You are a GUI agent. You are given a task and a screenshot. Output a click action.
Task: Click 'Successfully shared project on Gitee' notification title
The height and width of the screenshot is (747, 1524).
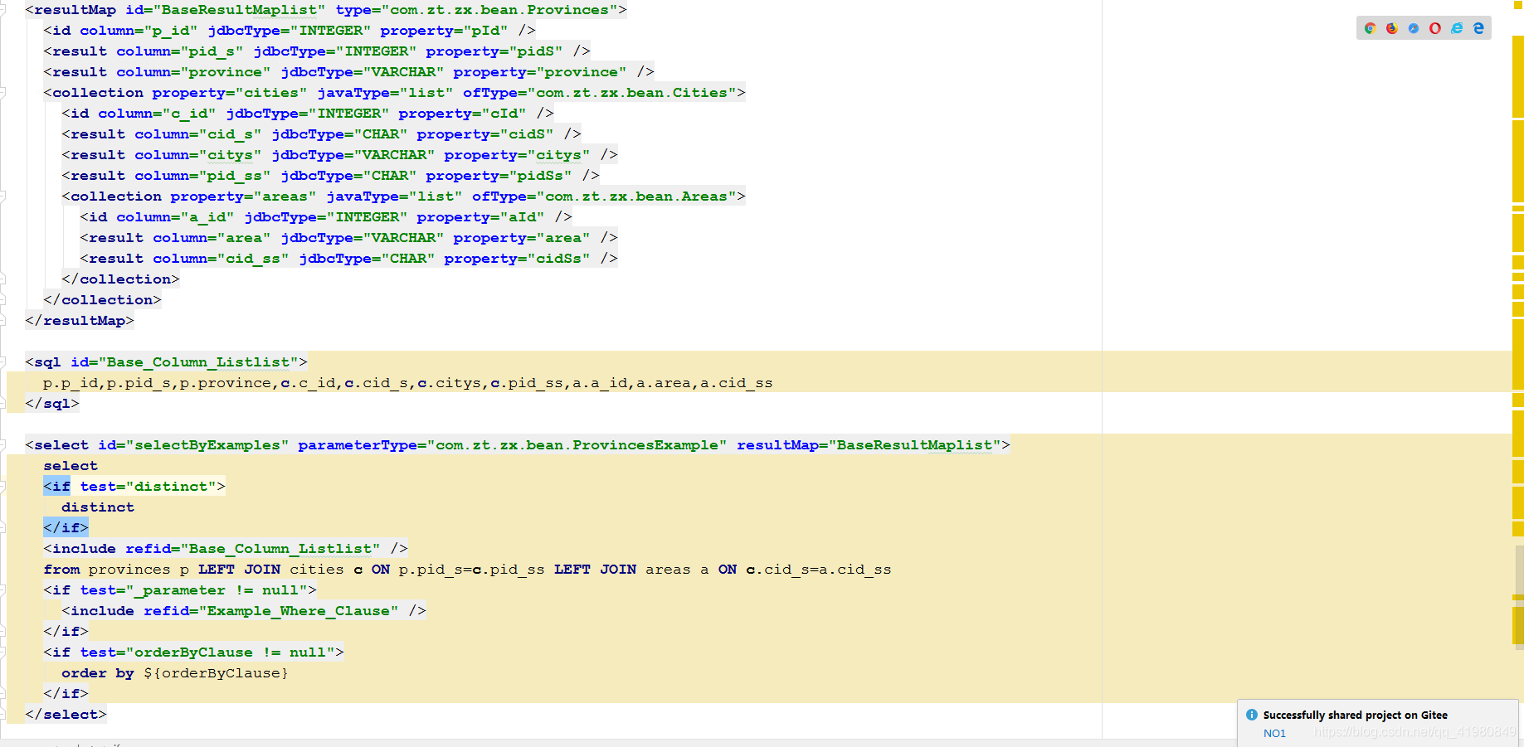1355,715
